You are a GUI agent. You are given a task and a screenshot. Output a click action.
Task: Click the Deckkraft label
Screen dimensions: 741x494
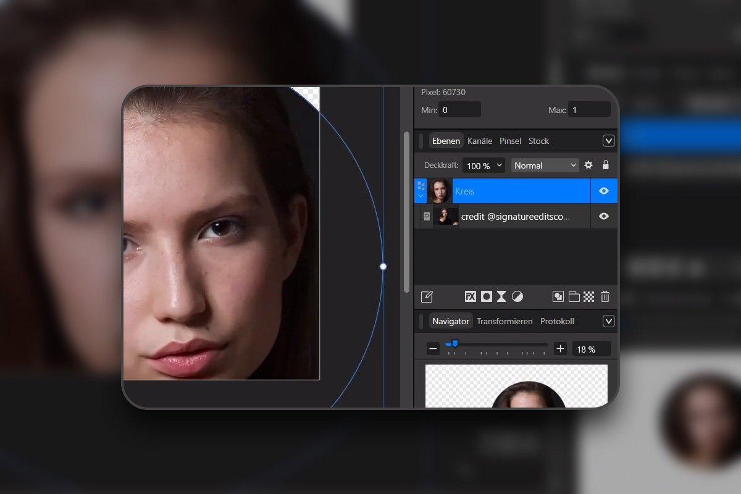(x=442, y=165)
